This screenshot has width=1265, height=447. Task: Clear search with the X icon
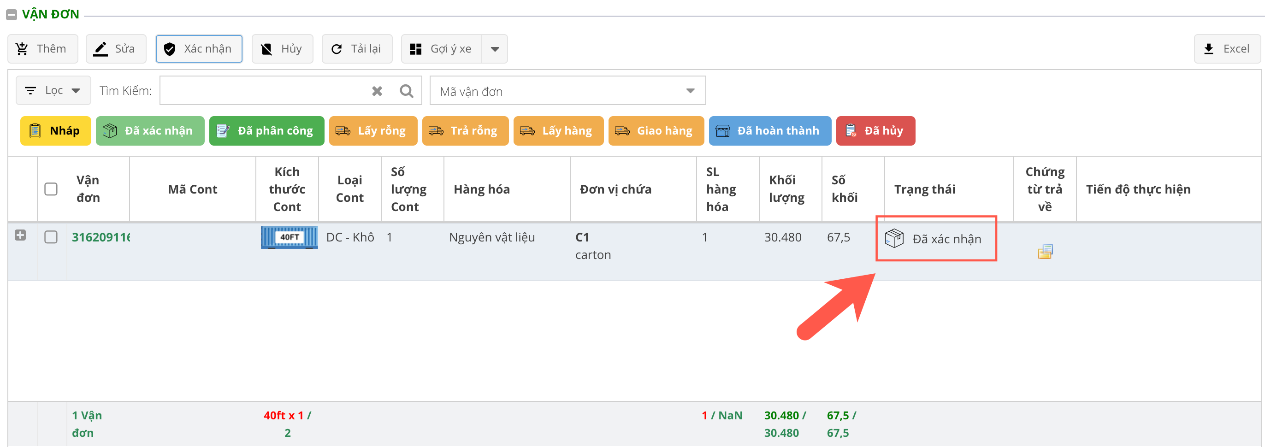pyautogui.click(x=377, y=91)
